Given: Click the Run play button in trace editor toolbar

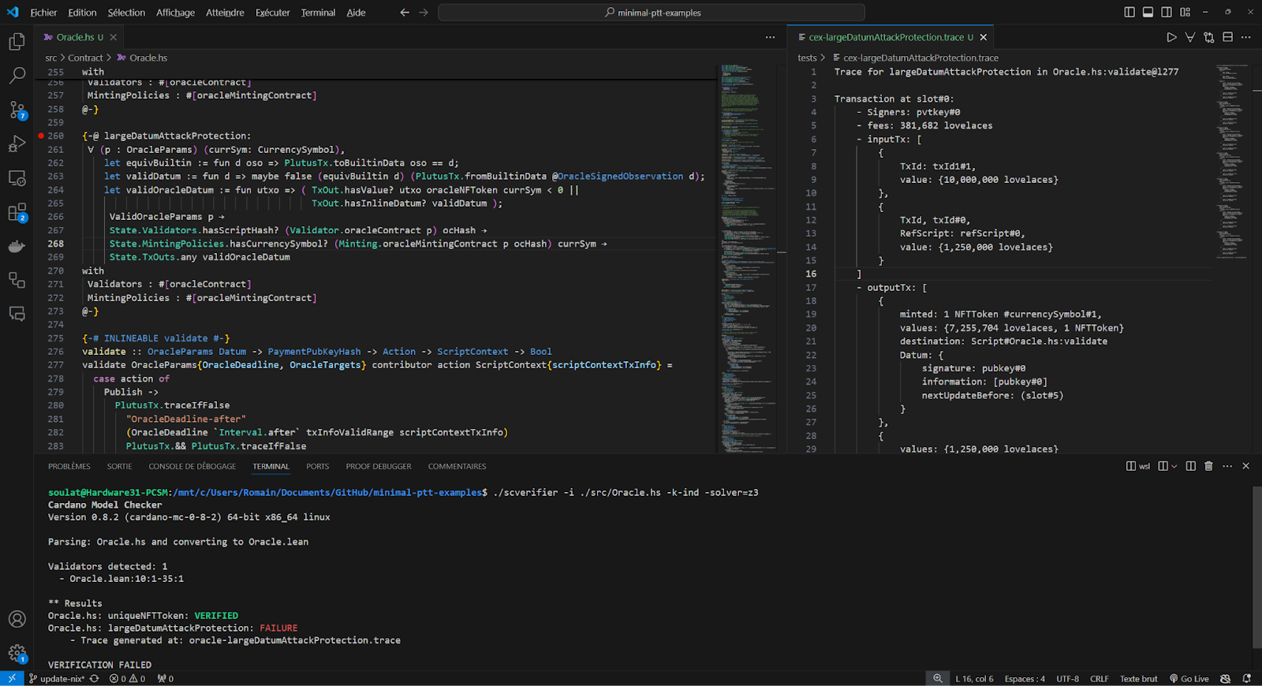Looking at the screenshot, I should (x=1171, y=37).
